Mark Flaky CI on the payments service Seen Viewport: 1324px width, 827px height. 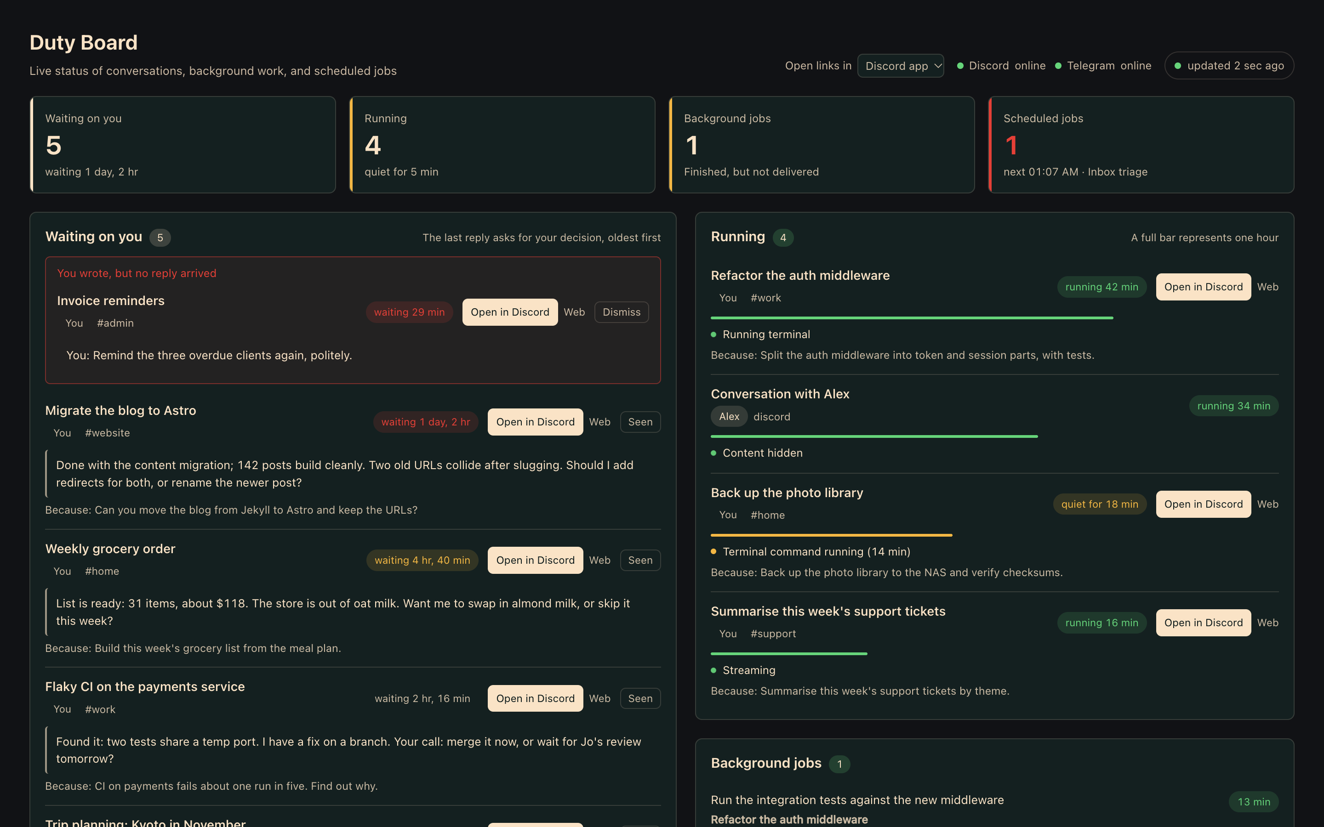tap(640, 698)
